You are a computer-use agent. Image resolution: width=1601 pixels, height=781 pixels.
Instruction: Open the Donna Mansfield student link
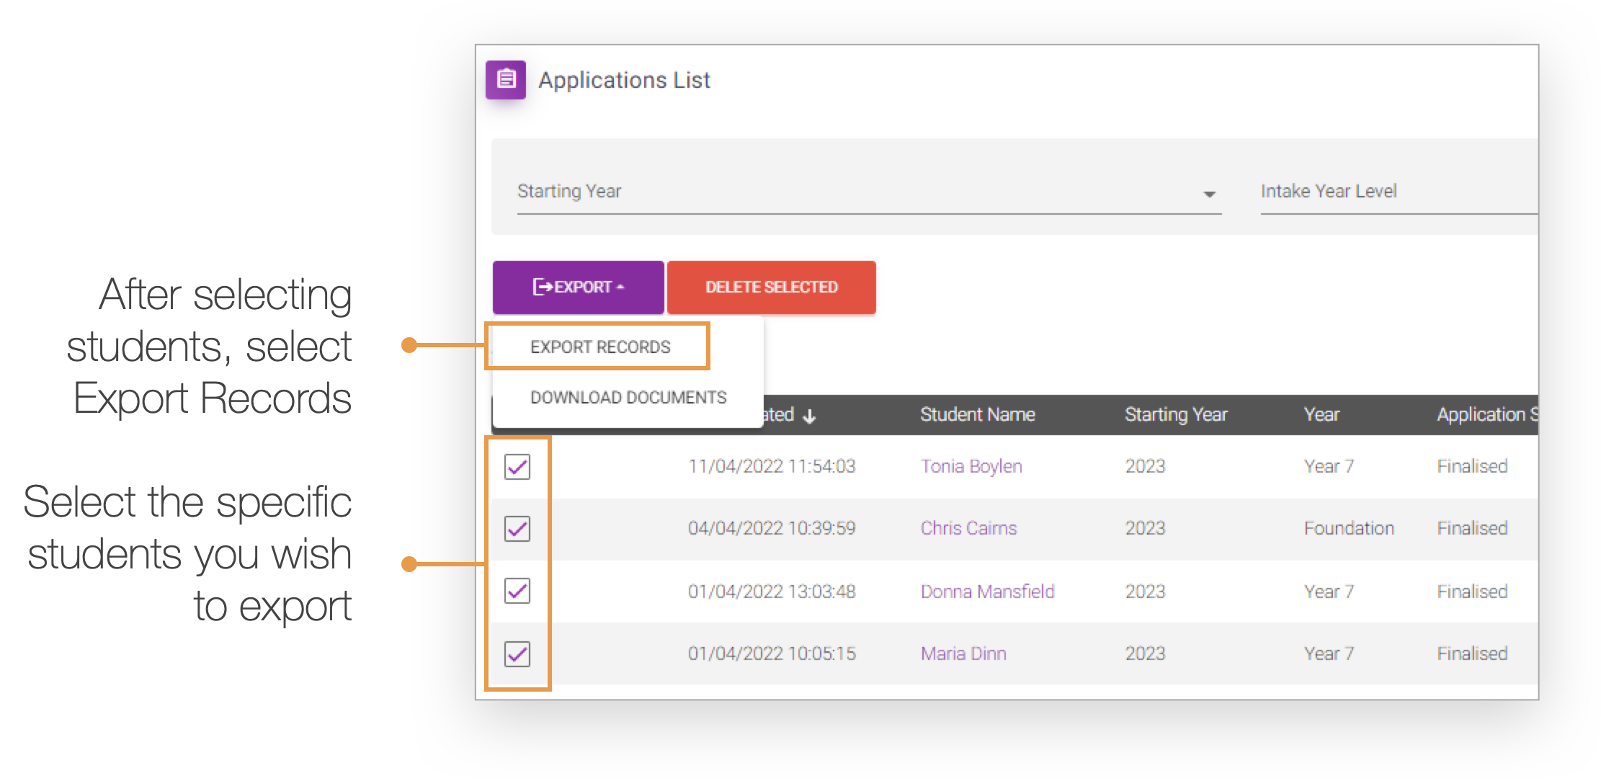[987, 592]
